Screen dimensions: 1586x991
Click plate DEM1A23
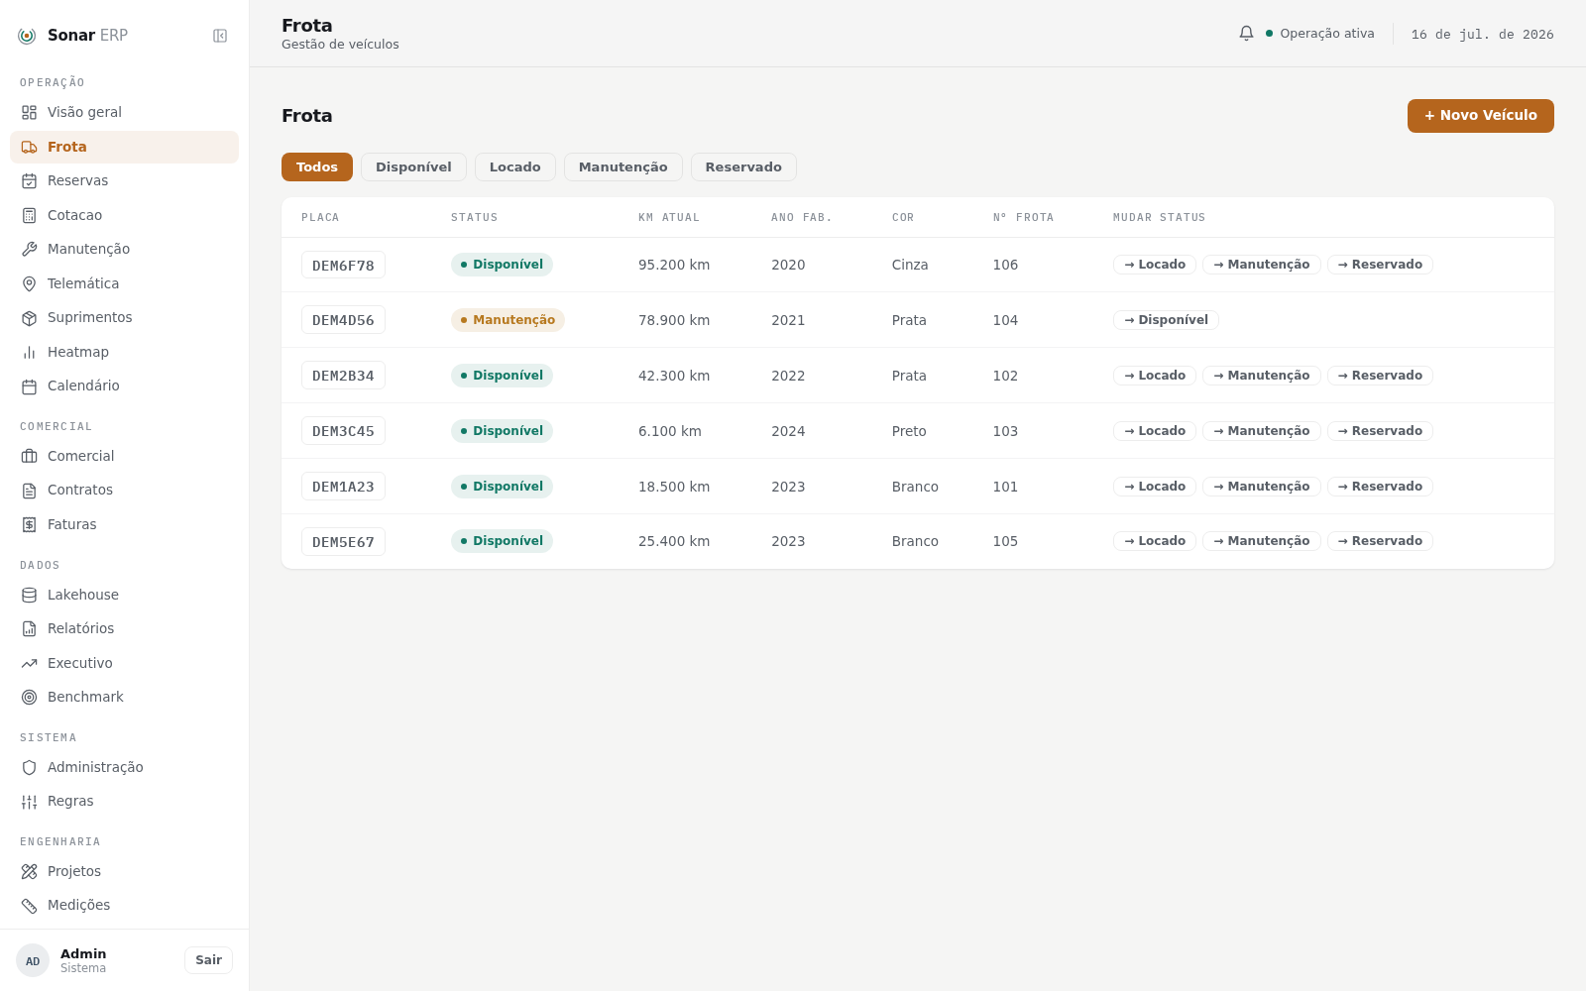click(343, 487)
